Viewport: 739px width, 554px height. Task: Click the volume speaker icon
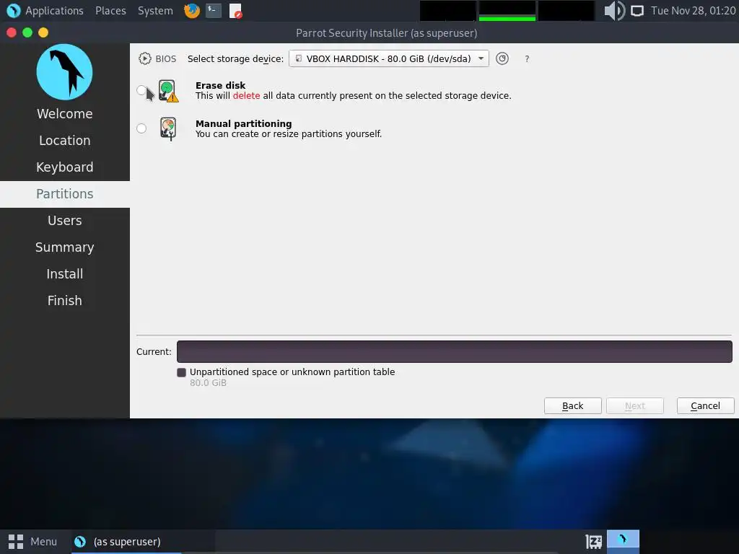tap(615, 10)
